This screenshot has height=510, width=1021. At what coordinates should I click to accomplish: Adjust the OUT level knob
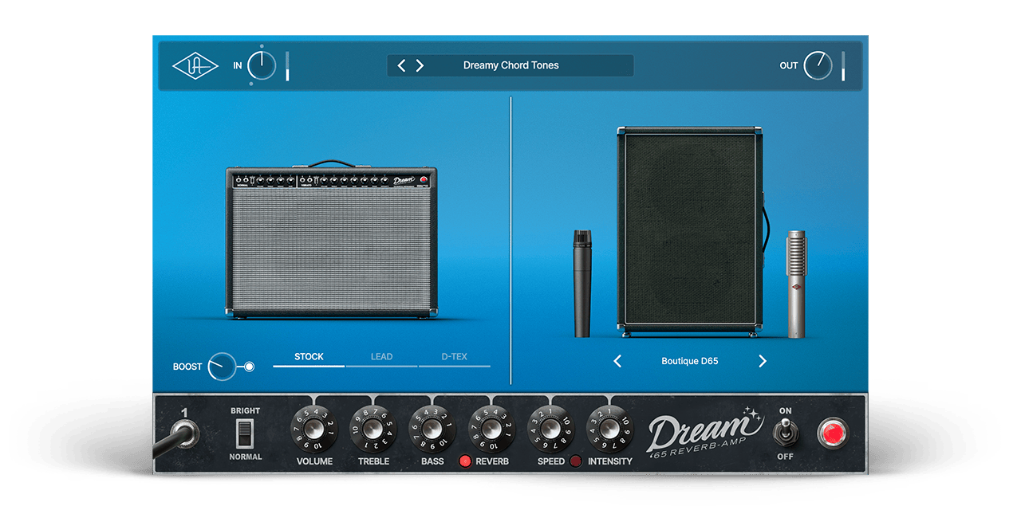click(x=818, y=65)
